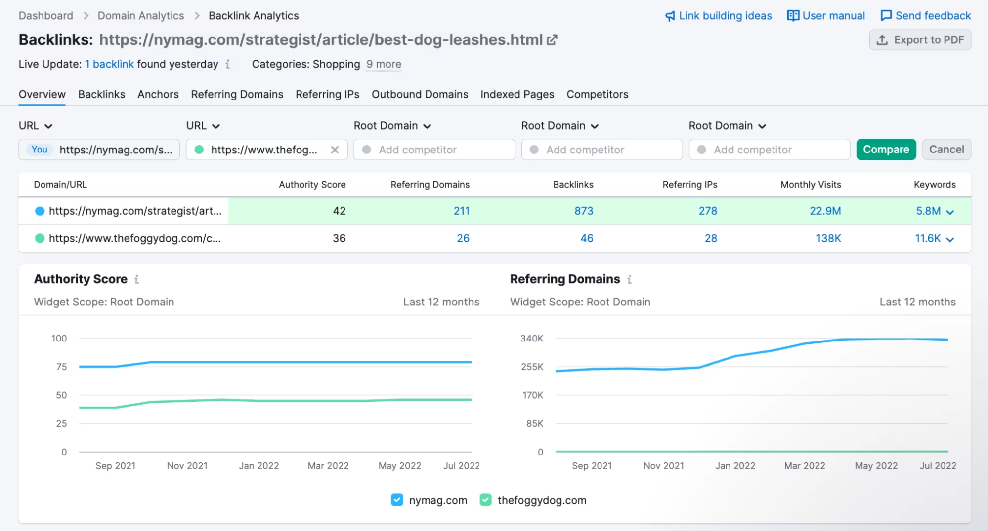The height and width of the screenshot is (531, 988).
Task: Click the Send feedback chat icon
Action: pyautogui.click(x=886, y=16)
